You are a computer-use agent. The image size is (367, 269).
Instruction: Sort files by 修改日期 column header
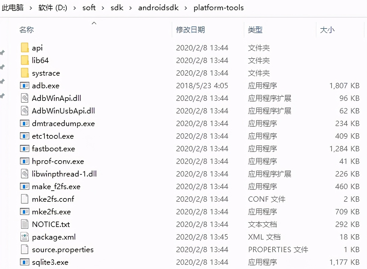point(190,30)
